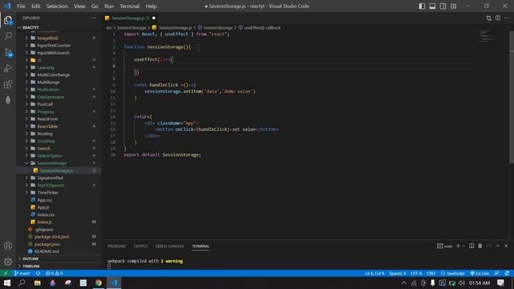Open the Selection menu

point(57,6)
